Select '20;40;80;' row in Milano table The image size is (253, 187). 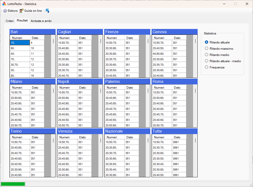pos(27,109)
